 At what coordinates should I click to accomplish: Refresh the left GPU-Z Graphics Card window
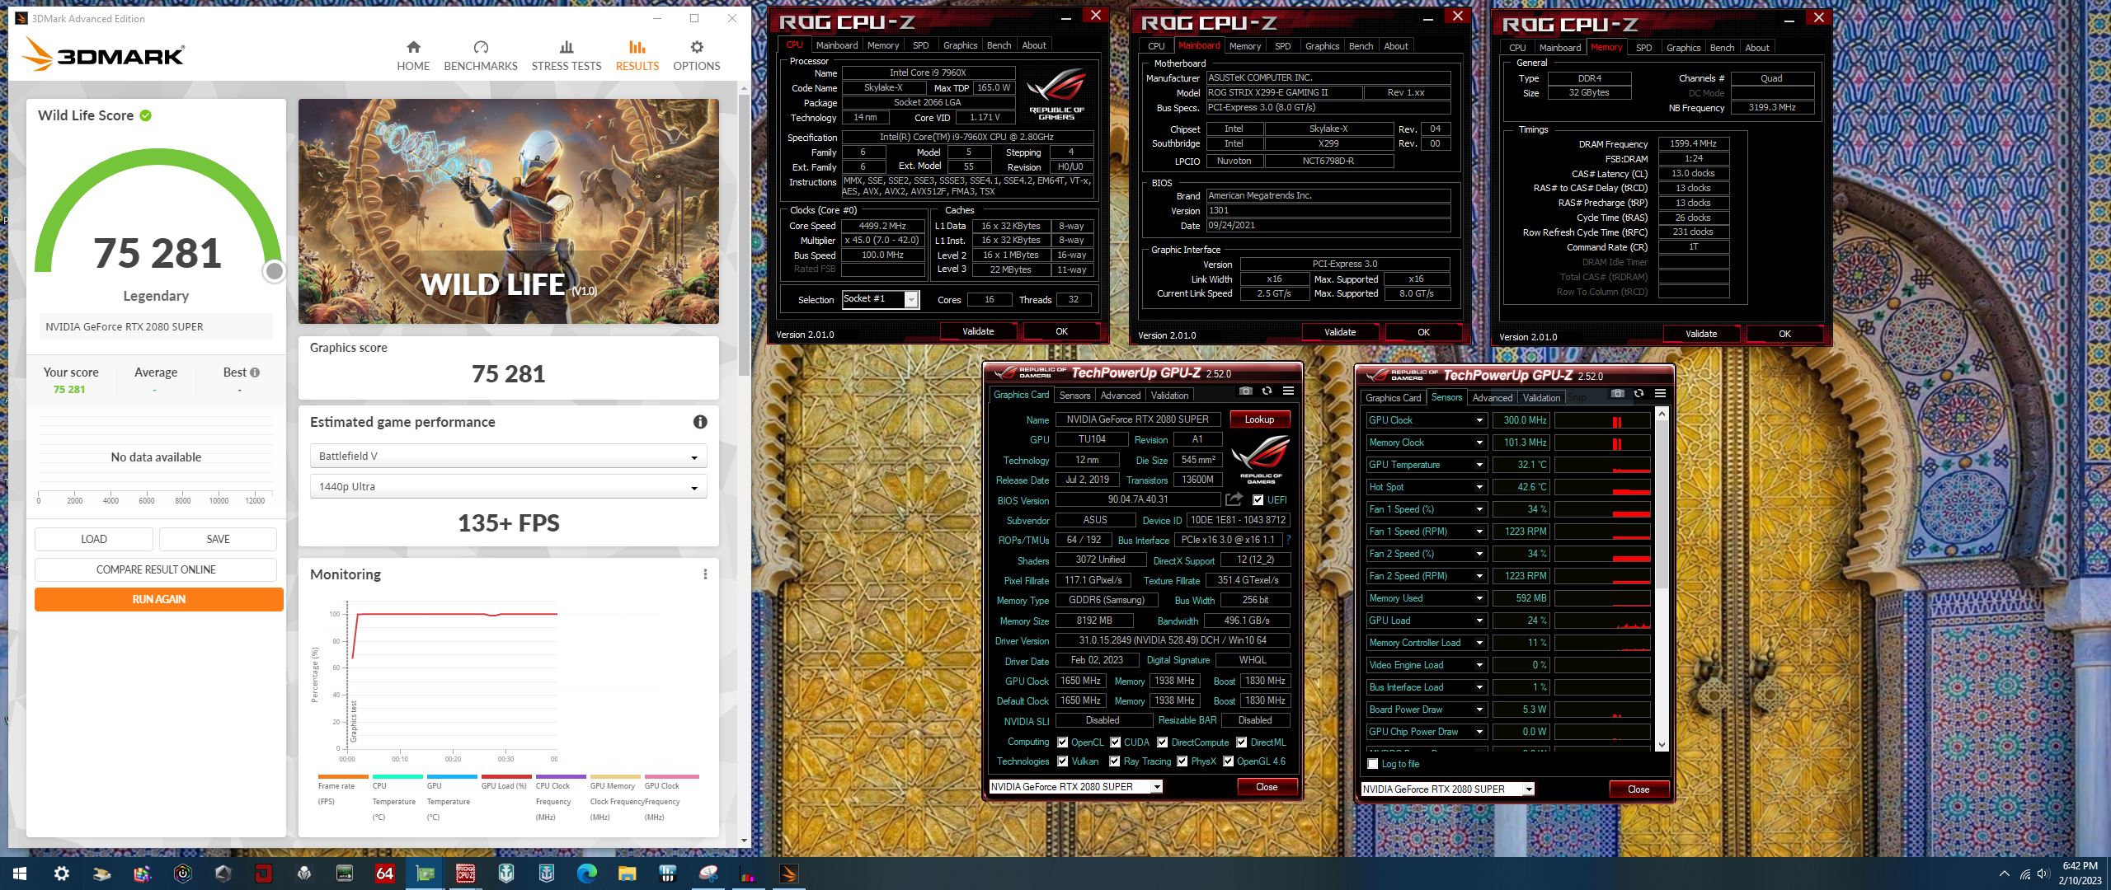pyautogui.click(x=1267, y=391)
